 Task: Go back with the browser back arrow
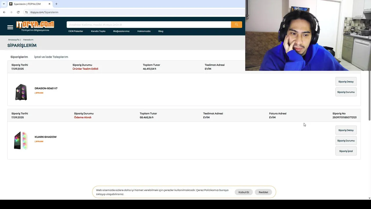click(4, 12)
